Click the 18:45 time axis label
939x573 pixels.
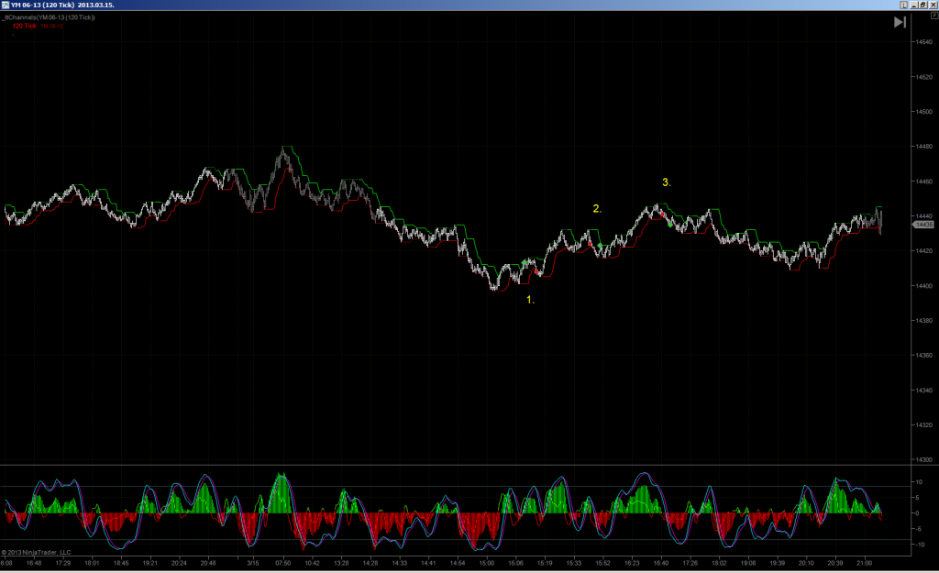coord(121,563)
